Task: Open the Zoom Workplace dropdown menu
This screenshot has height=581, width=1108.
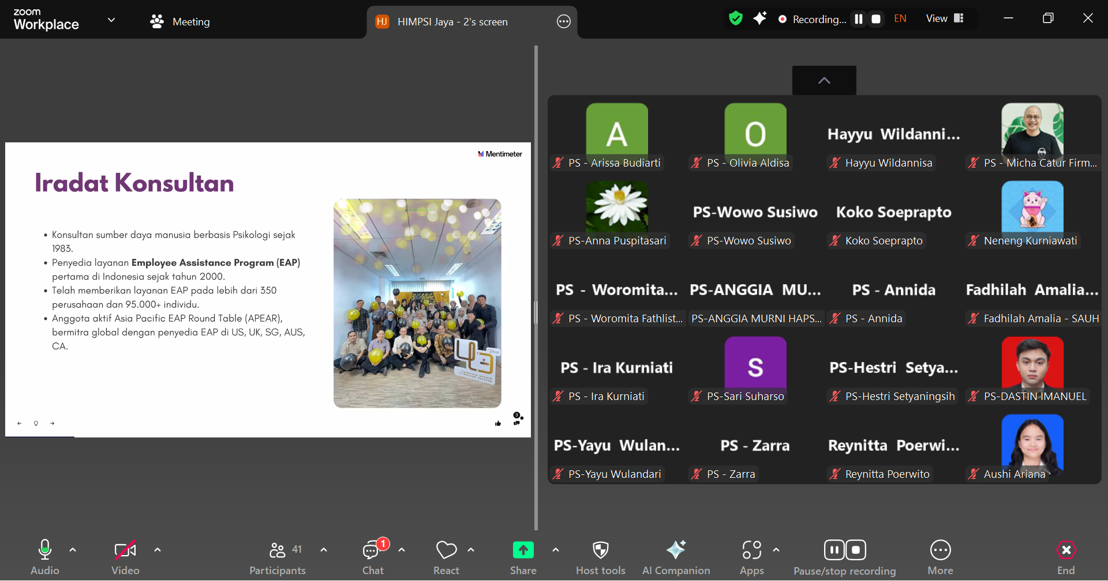Action: coord(111,20)
